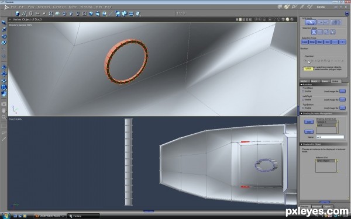
Task: Click the blue sphere toolbar icon
Action: pos(91,13)
